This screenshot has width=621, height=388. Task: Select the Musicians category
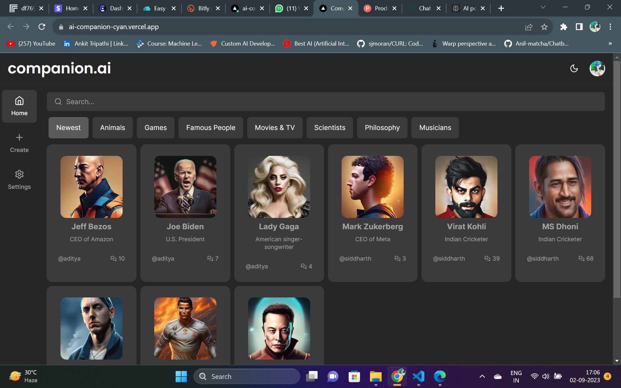point(435,128)
